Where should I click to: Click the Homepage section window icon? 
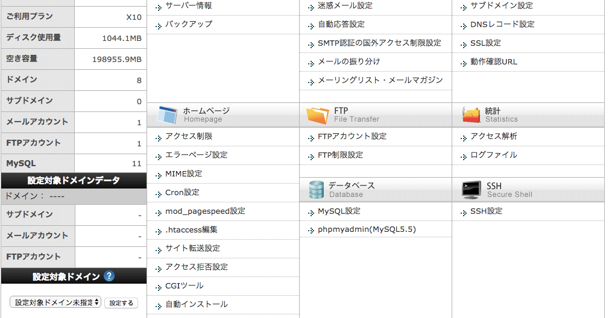[168, 115]
